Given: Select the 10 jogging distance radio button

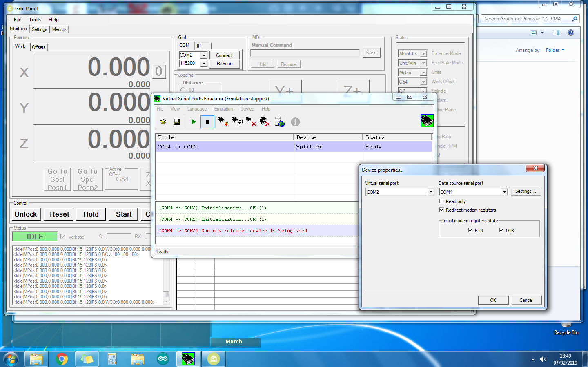Looking at the screenshot, I should pos(183,90).
